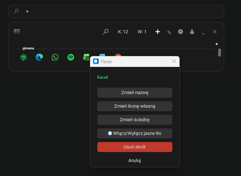This screenshot has height=176, width=241.
Task: Click the green Excel title text
Action: point(102,77)
